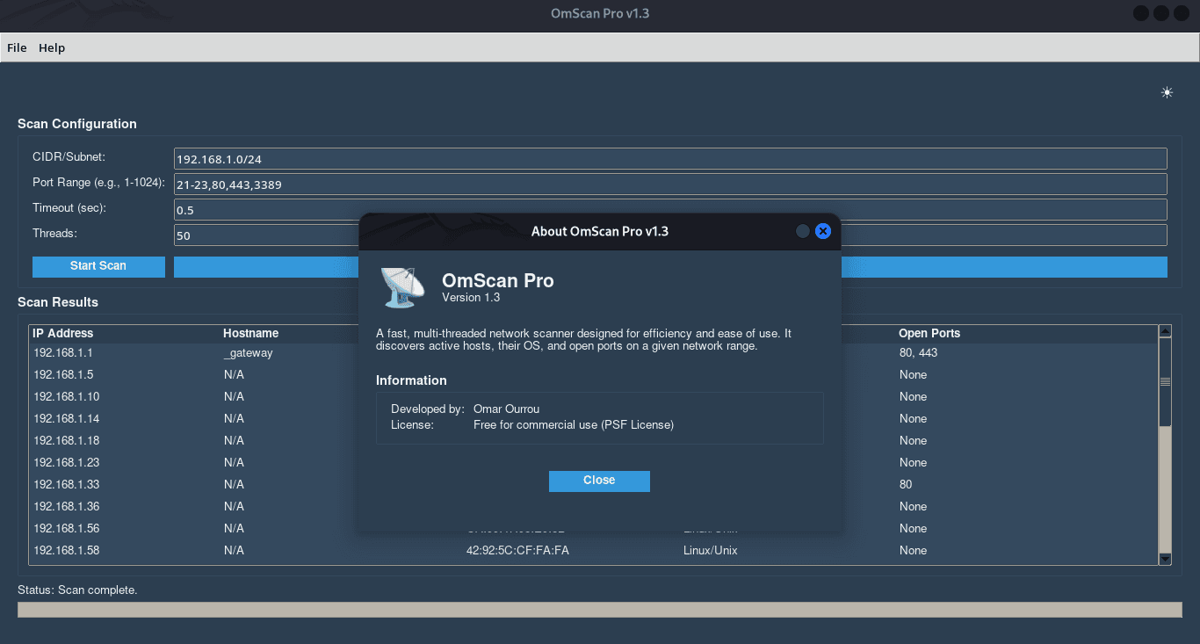1200x644 pixels.
Task: Sort by the Hostname column header
Action: pyautogui.click(x=251, y=334)
